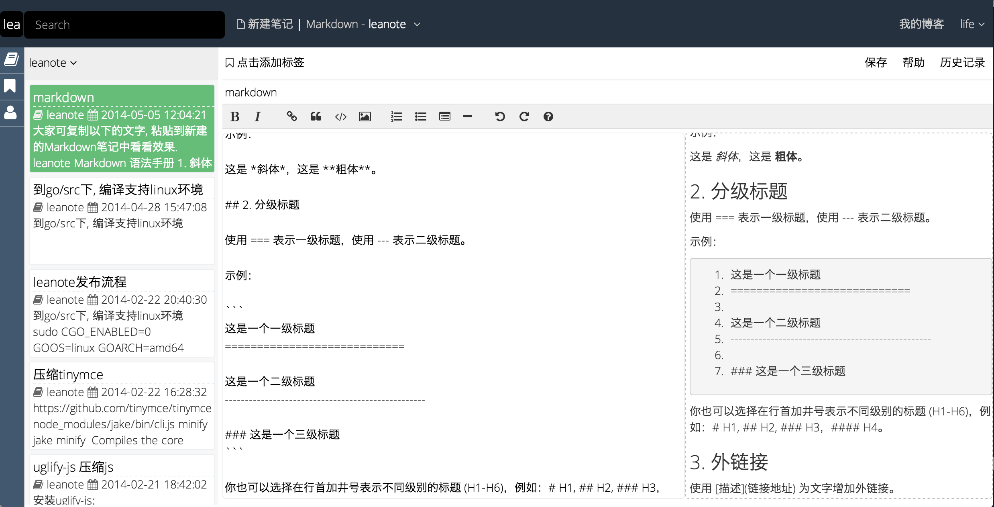Screen dimensions: 994x507
Task: Insert a code sample using the code icon
Action: pyautogui.click(x=340, y=117)
